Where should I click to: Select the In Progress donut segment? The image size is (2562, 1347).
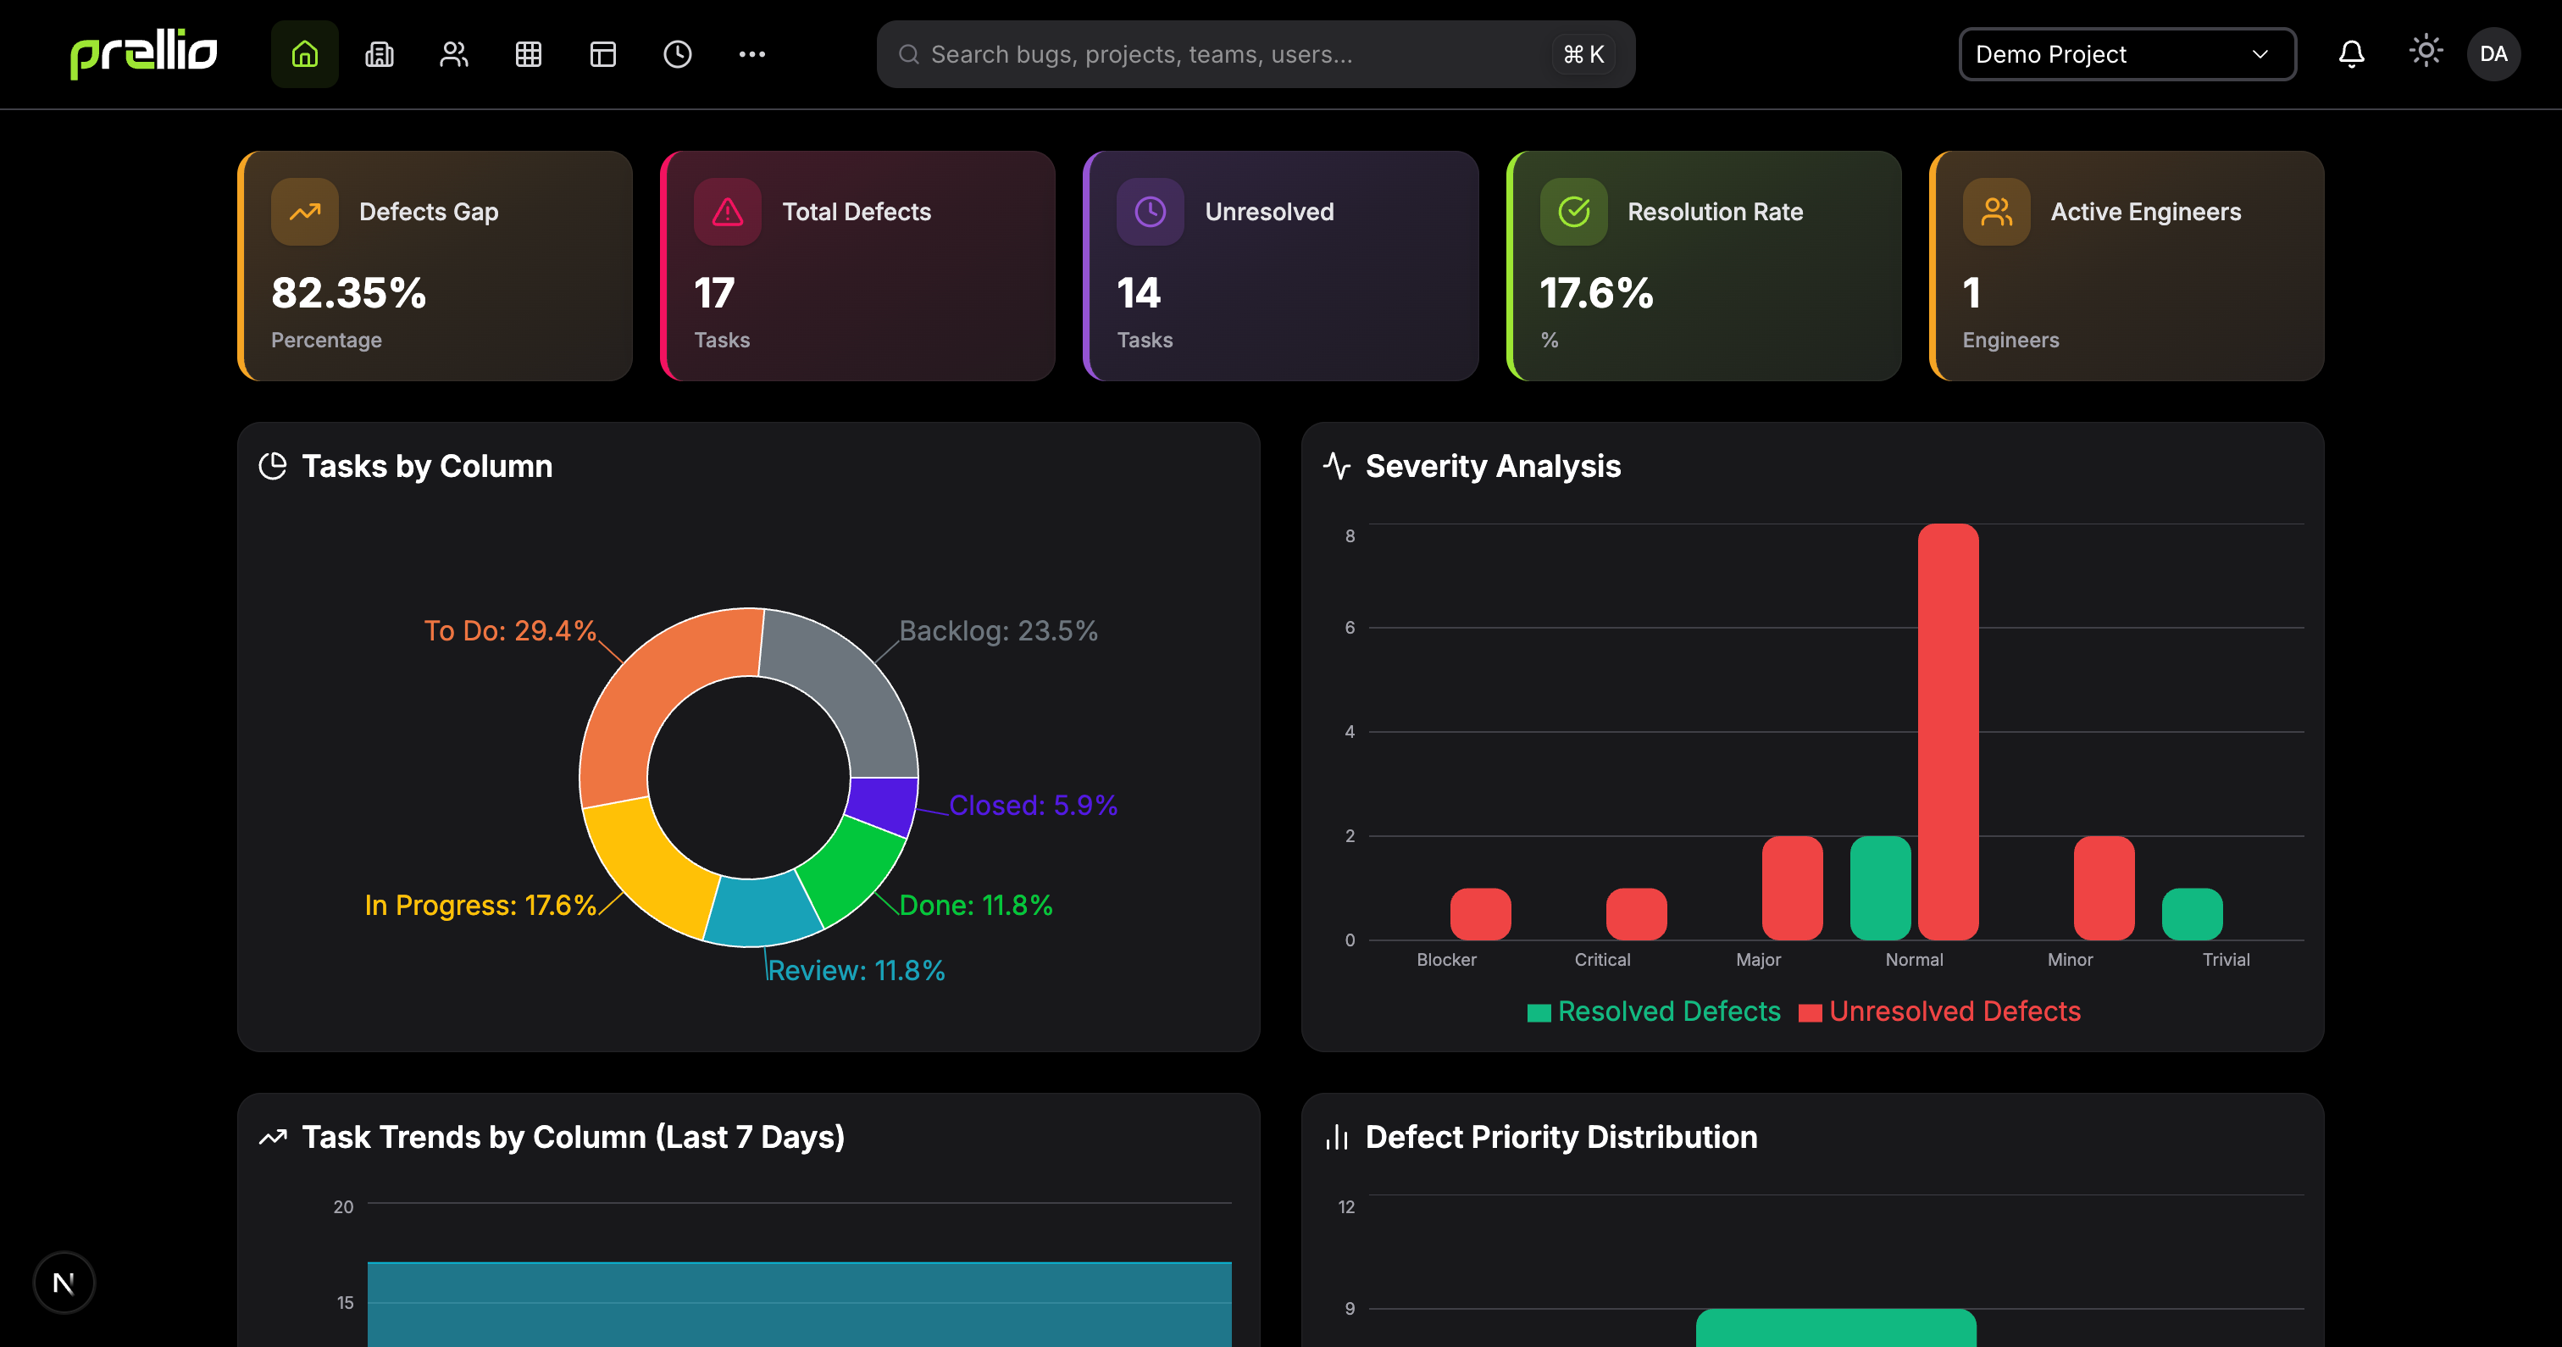tap(648, 869)
